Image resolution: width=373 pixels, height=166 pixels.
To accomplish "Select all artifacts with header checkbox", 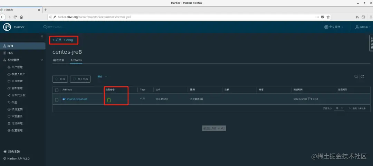I will pos(57,90).
